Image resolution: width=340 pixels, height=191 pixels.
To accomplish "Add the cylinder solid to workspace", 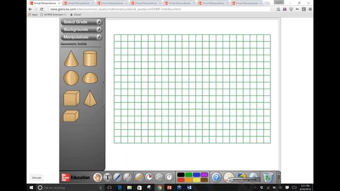I will click(x=90, y=58).
